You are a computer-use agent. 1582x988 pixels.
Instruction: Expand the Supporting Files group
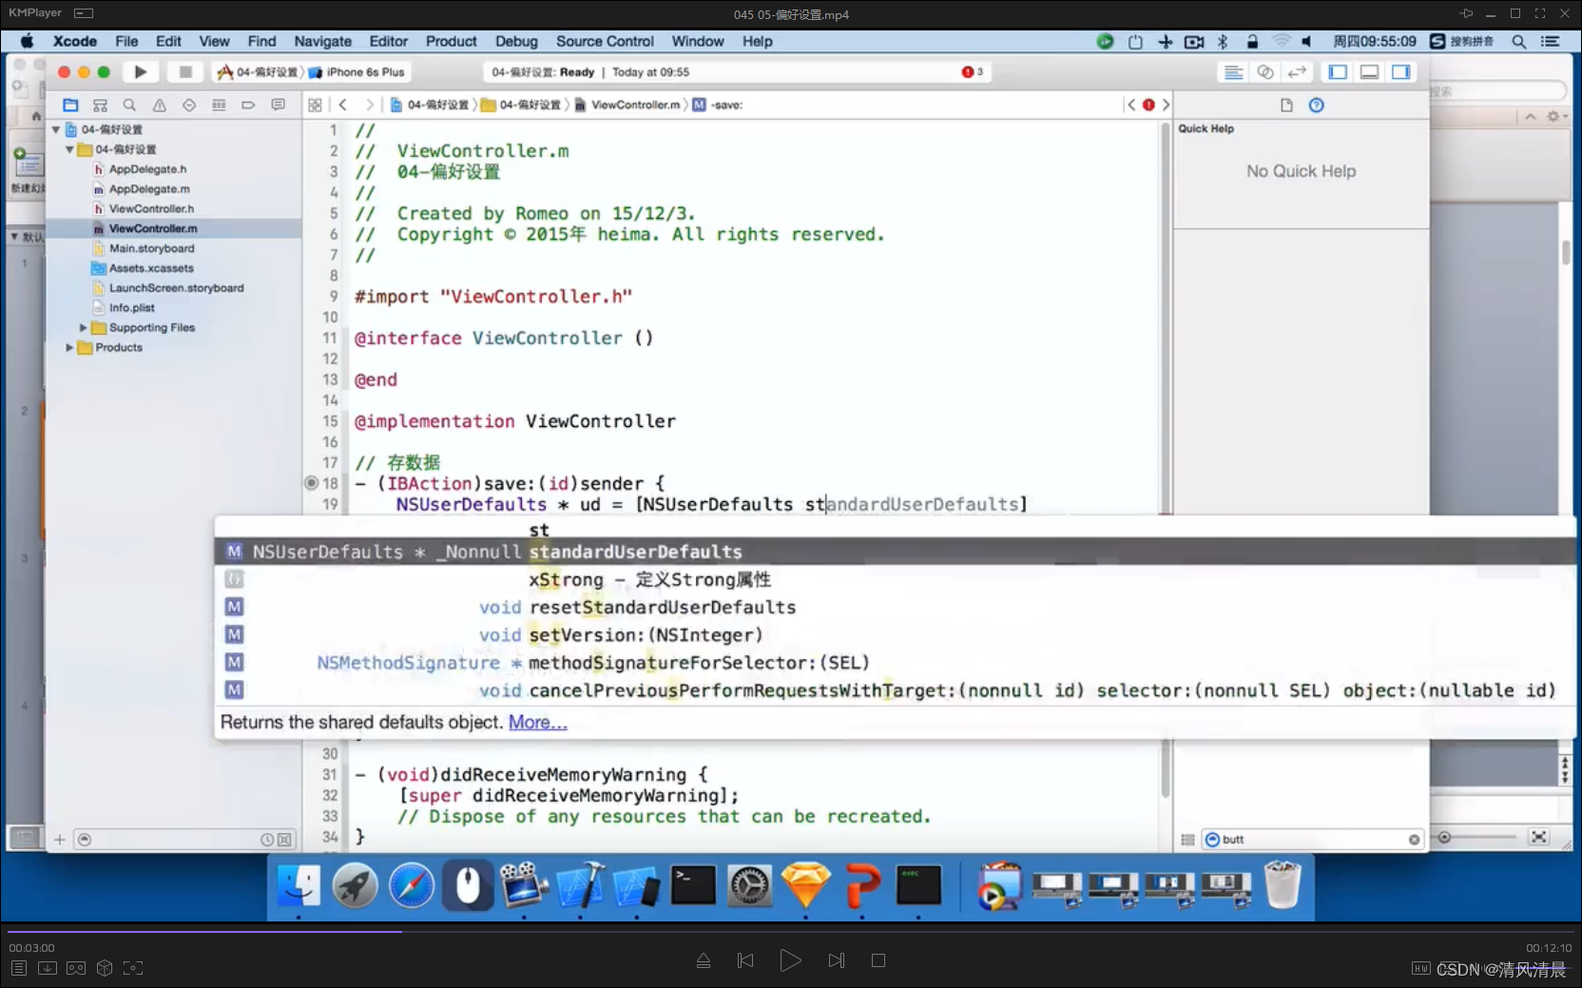(x=83, y=328)
